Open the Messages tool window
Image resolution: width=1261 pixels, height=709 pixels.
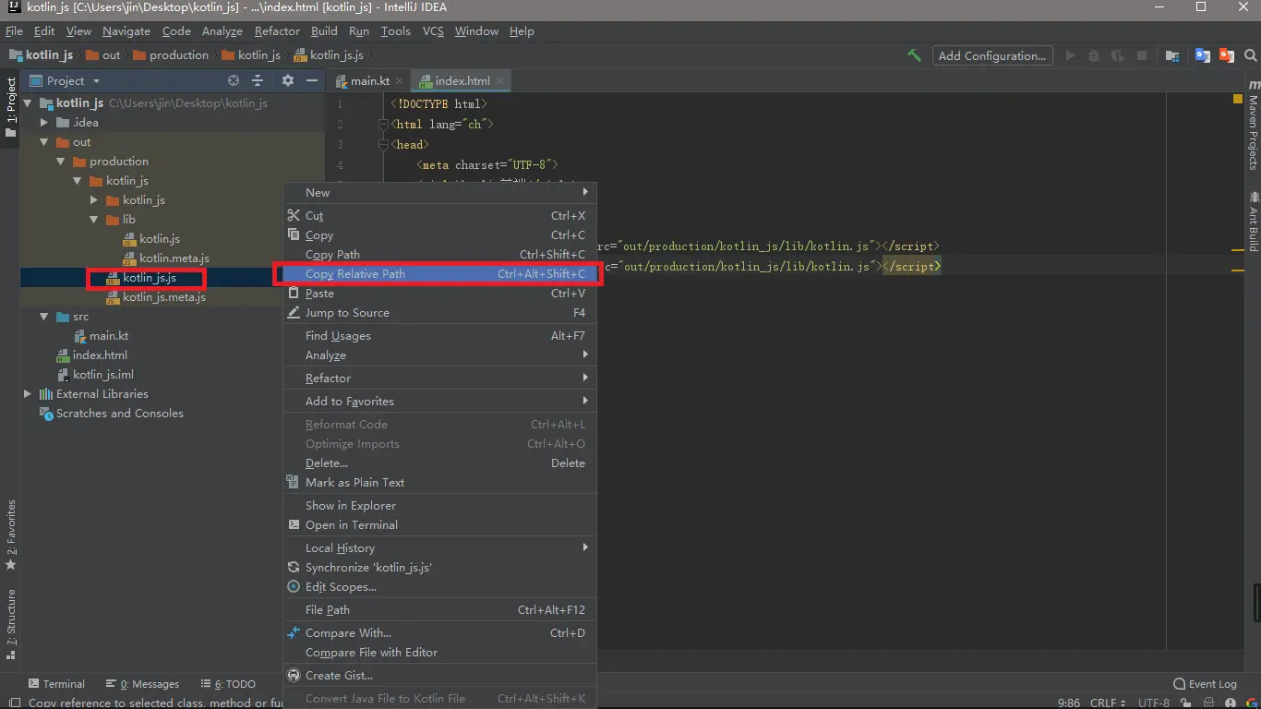pyautogui.click(x=142, y=684)
